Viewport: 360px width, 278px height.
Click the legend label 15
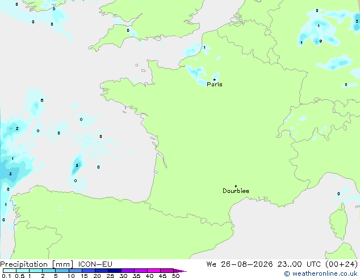tap(84, 276)
